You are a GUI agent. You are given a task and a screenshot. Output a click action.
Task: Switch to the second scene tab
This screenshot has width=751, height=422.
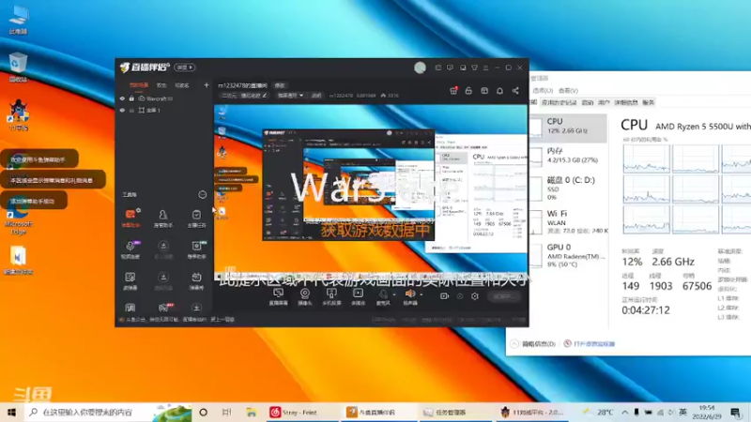pyautogui.click(x=161, y=85)
